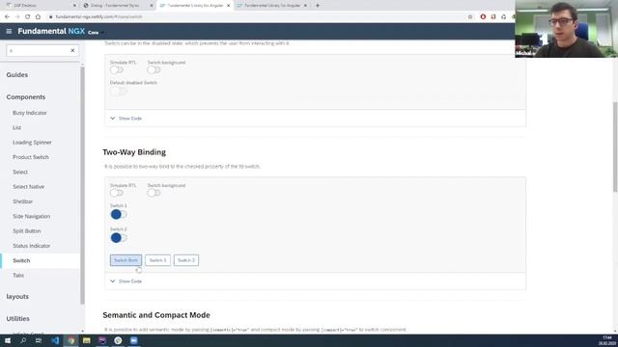This screenshot has width=618, height=347.
Task: Bookmark this page with the star icon
Action: point(470,17)
